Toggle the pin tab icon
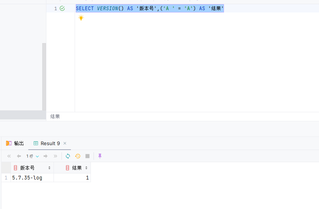The height and width of the screenshot is (209, 319). [100, 156]
